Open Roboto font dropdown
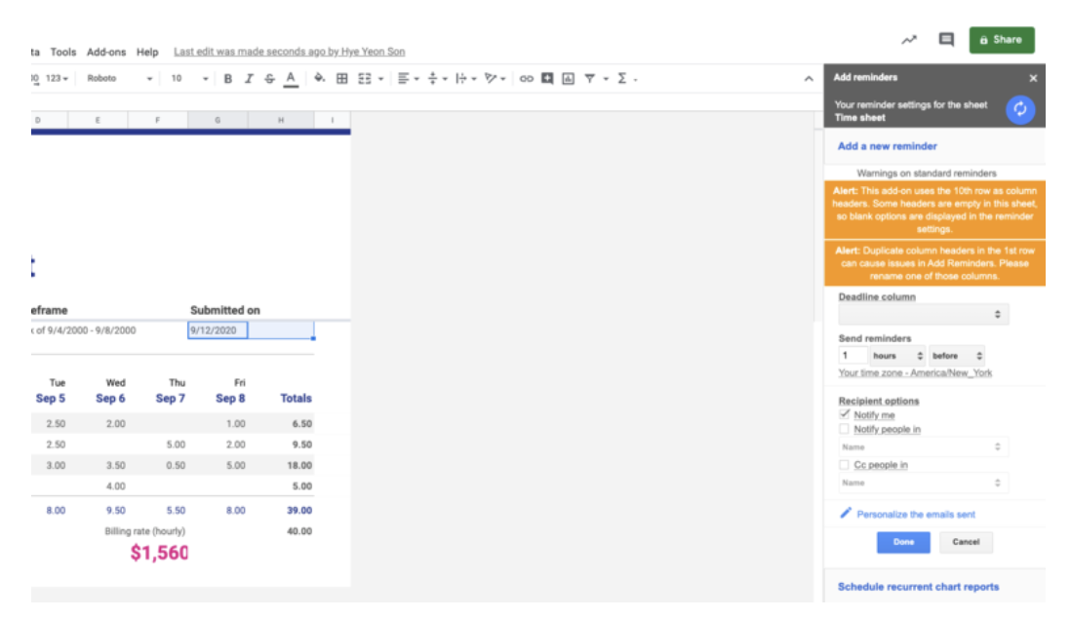 pos(120,79)
